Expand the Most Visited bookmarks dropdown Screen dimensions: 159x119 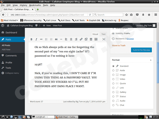(x=9, y=20)
